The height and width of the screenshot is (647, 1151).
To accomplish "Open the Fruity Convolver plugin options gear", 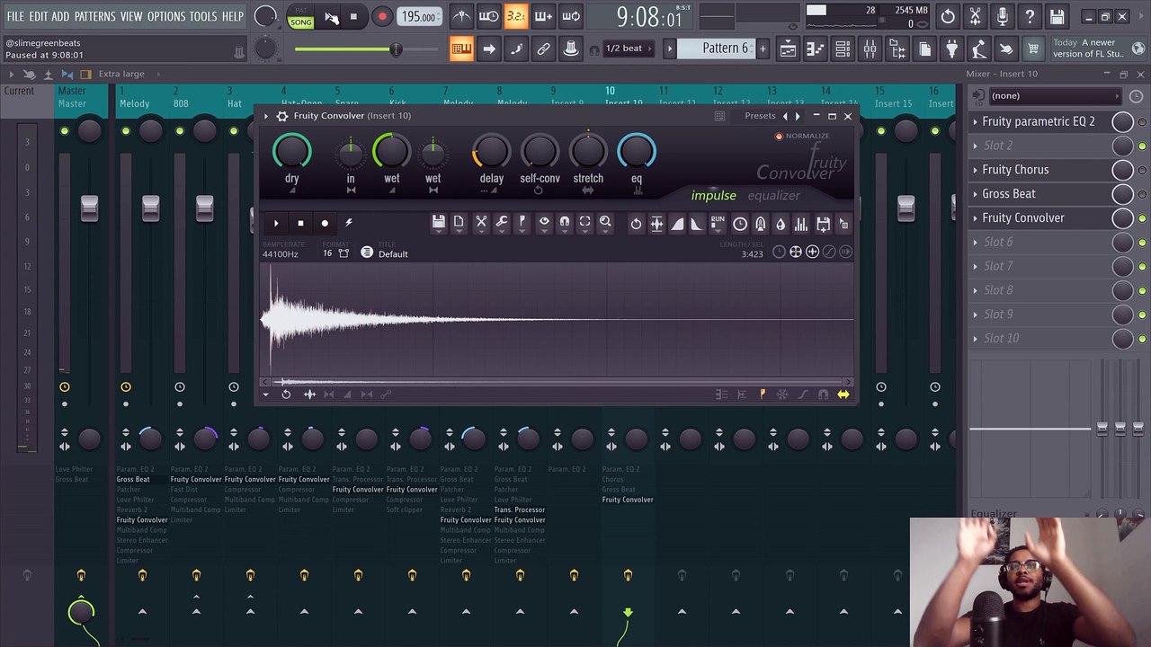I will pos(282,116).
